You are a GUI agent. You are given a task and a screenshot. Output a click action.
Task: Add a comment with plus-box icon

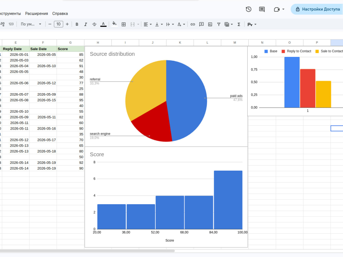coord(201,24)
